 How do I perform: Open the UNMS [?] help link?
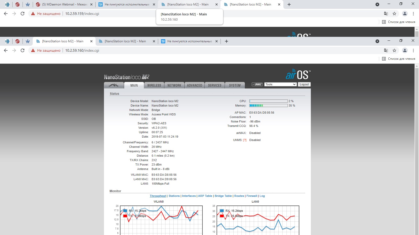[245, 140]
